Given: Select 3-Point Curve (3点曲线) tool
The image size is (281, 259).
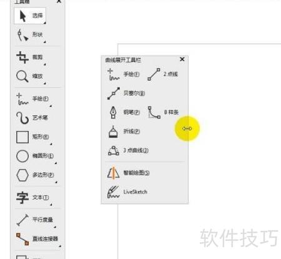Looking at the screenshot, I should coord(128,150).
